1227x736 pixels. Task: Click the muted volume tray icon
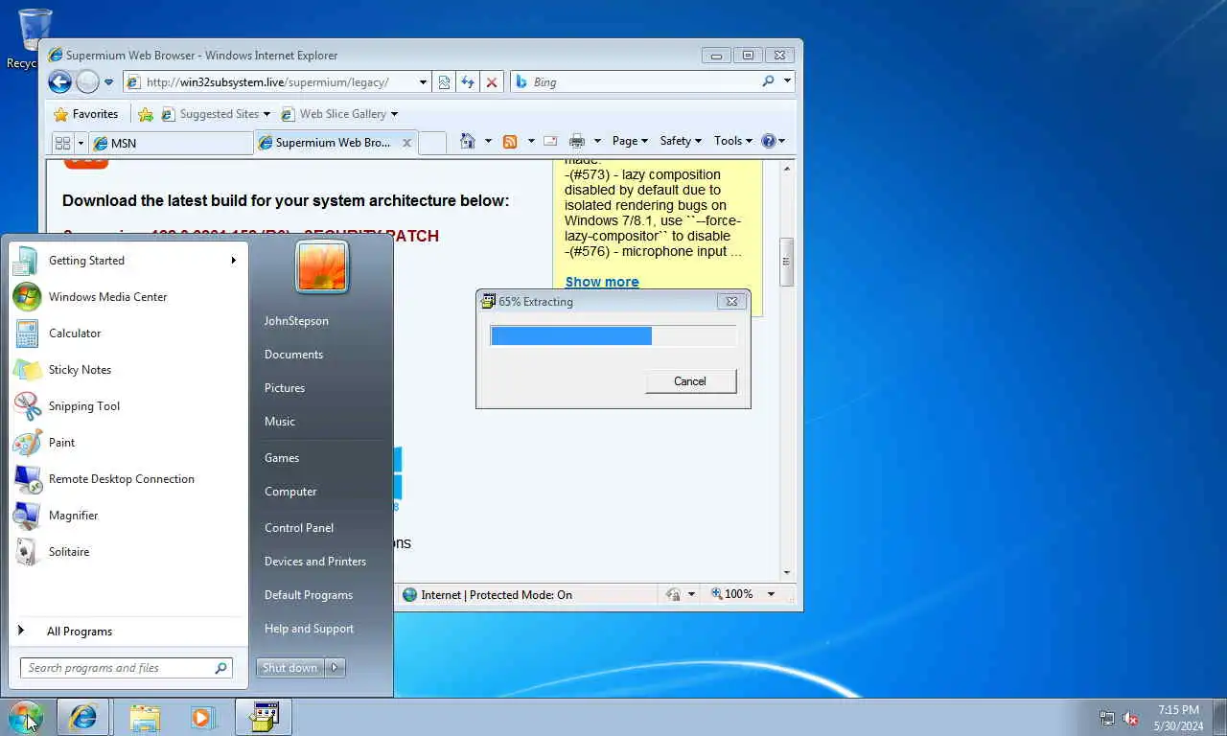point(1130,718)
